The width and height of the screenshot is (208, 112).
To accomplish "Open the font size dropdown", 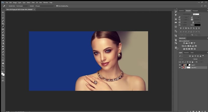I will [x=185, y=17].
